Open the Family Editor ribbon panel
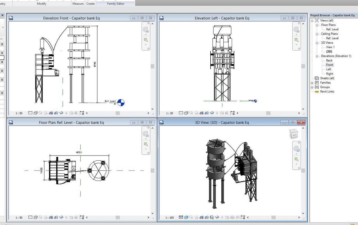Viewport: 358px width, 225px height. point(116,4)
